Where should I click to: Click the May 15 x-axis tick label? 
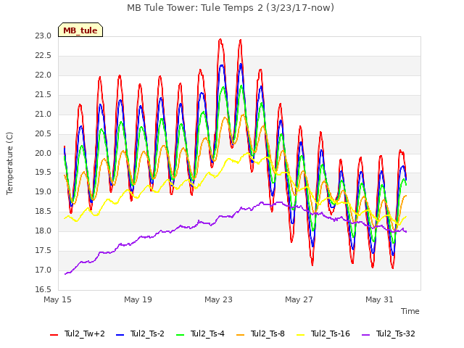(57, 299)
